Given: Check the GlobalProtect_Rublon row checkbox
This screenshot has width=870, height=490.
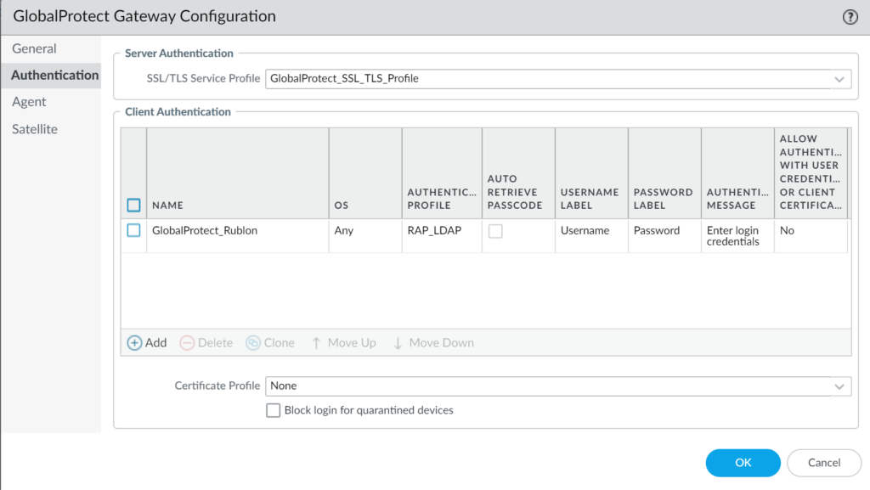Looking at the screenshot, I should (133, 230).
